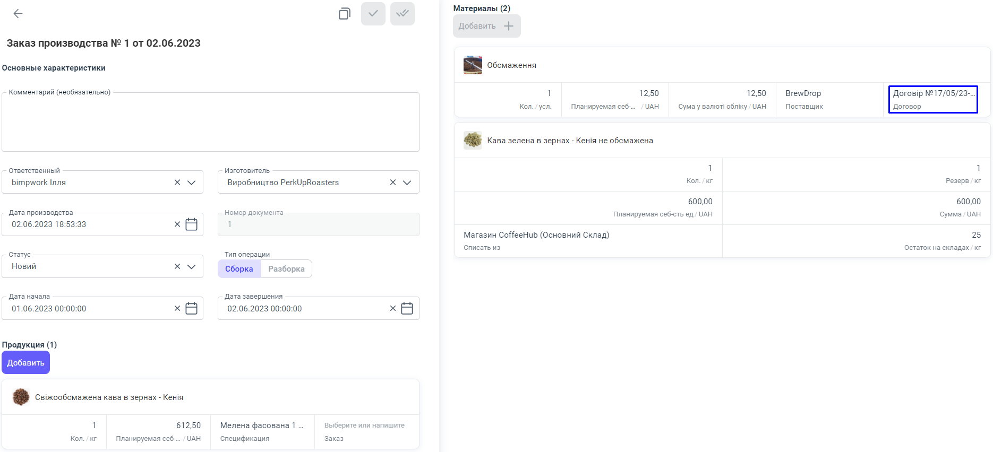Image resolution: width=993 pixels, height=452 pixels.
Task: Click the Обсмаження material thumbnail
Action: coord(473,65)
